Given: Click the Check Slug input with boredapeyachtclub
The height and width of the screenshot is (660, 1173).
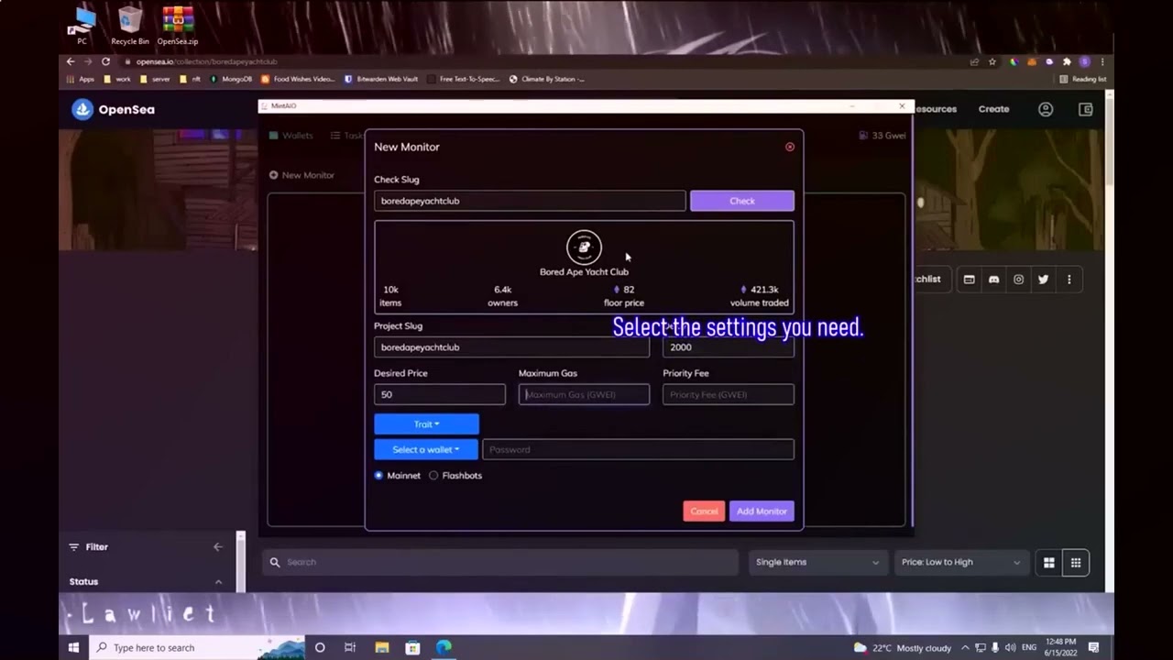Looking at the screenshot, I should pos(530,201).
